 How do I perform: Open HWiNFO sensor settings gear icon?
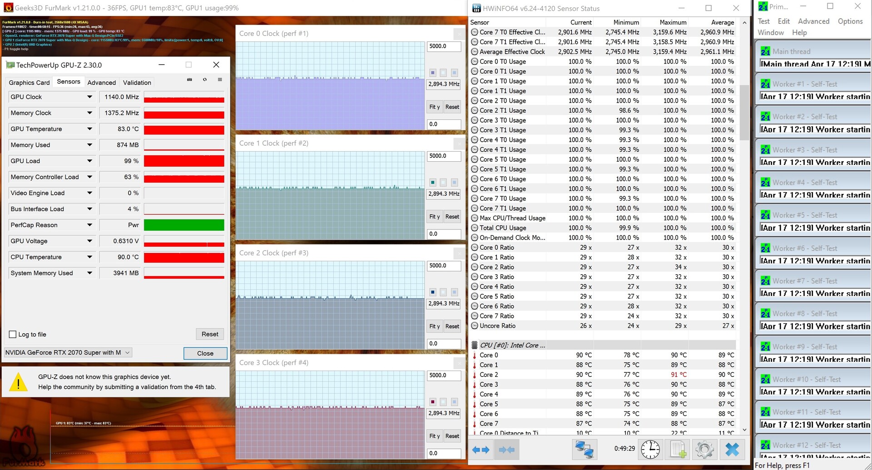(x=704, y=450)
